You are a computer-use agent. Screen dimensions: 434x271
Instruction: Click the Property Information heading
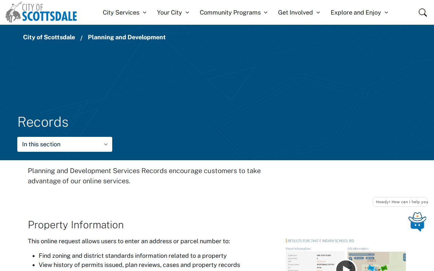point(76,225)
